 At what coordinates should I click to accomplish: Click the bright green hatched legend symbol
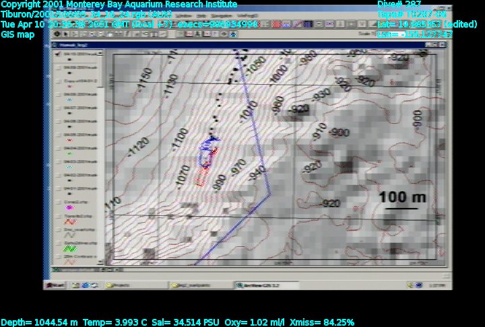point(70,248)
